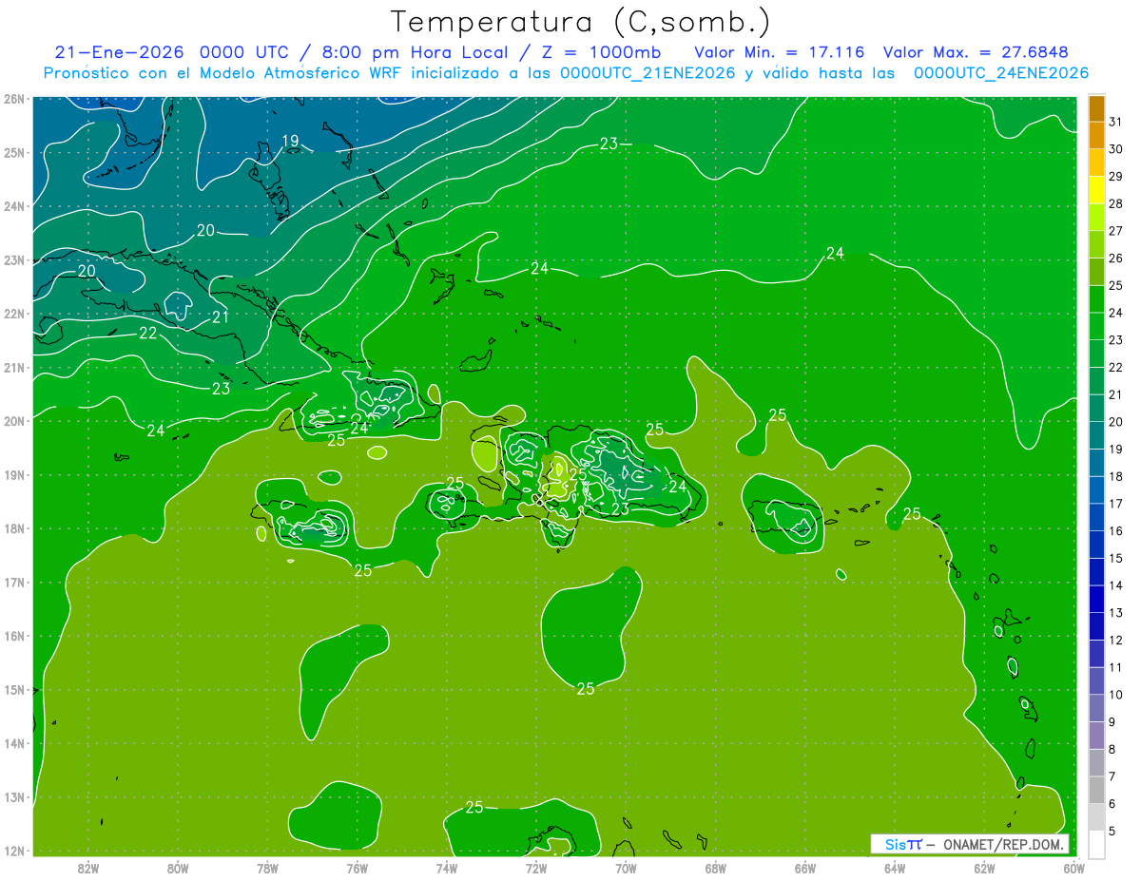Click the '18N' latitude axis label
The image size is (1141, 881).
point(13,528)
